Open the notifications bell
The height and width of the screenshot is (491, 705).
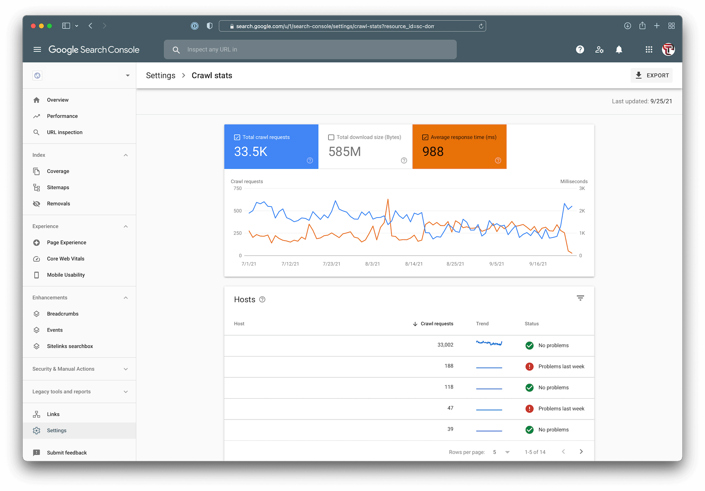[x=619, y=50]
